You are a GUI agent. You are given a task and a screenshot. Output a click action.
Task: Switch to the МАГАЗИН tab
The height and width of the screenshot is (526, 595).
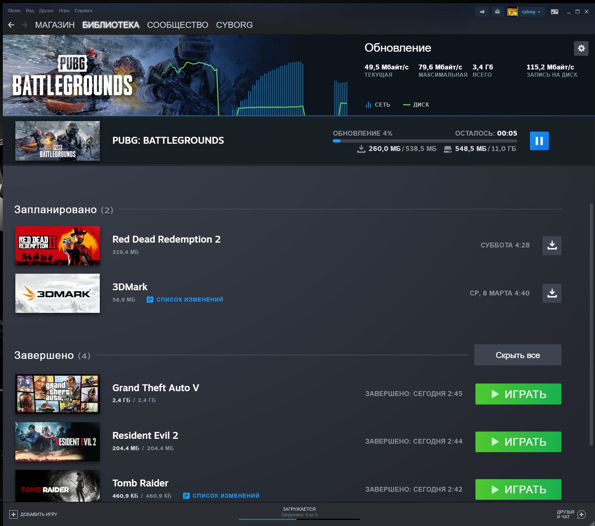[x=55, y=25]
